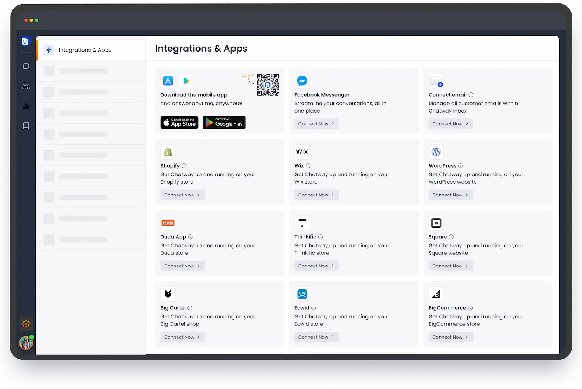Click the Shopify bag logo

pyautogui.click(x=168, y=152)
